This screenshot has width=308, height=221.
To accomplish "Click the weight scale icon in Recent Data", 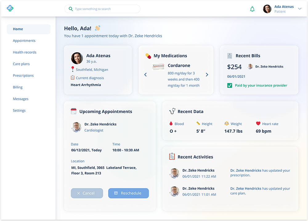I will (226, 124).
